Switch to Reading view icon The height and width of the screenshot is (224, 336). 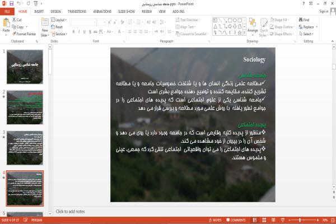pyautogui.click(x=273, y=220)
